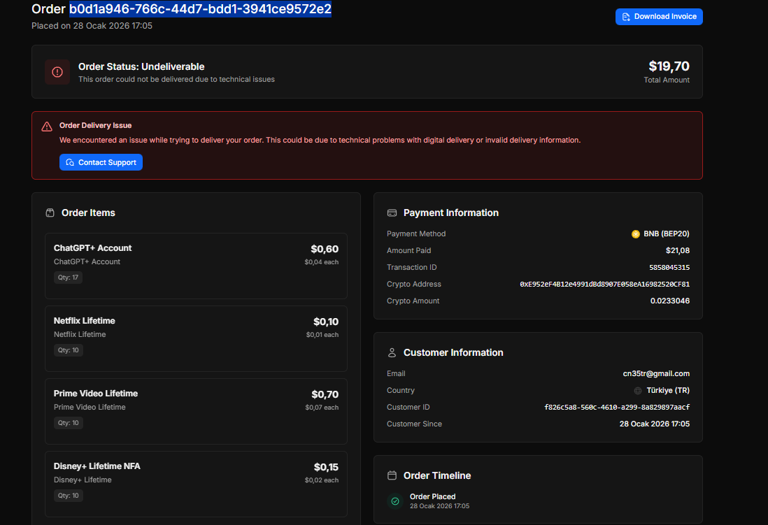Click the crypto amount 0.0233046

(669, 301)
